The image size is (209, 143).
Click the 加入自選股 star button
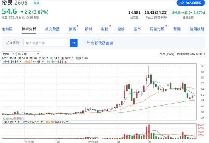(x=191, y=3)
